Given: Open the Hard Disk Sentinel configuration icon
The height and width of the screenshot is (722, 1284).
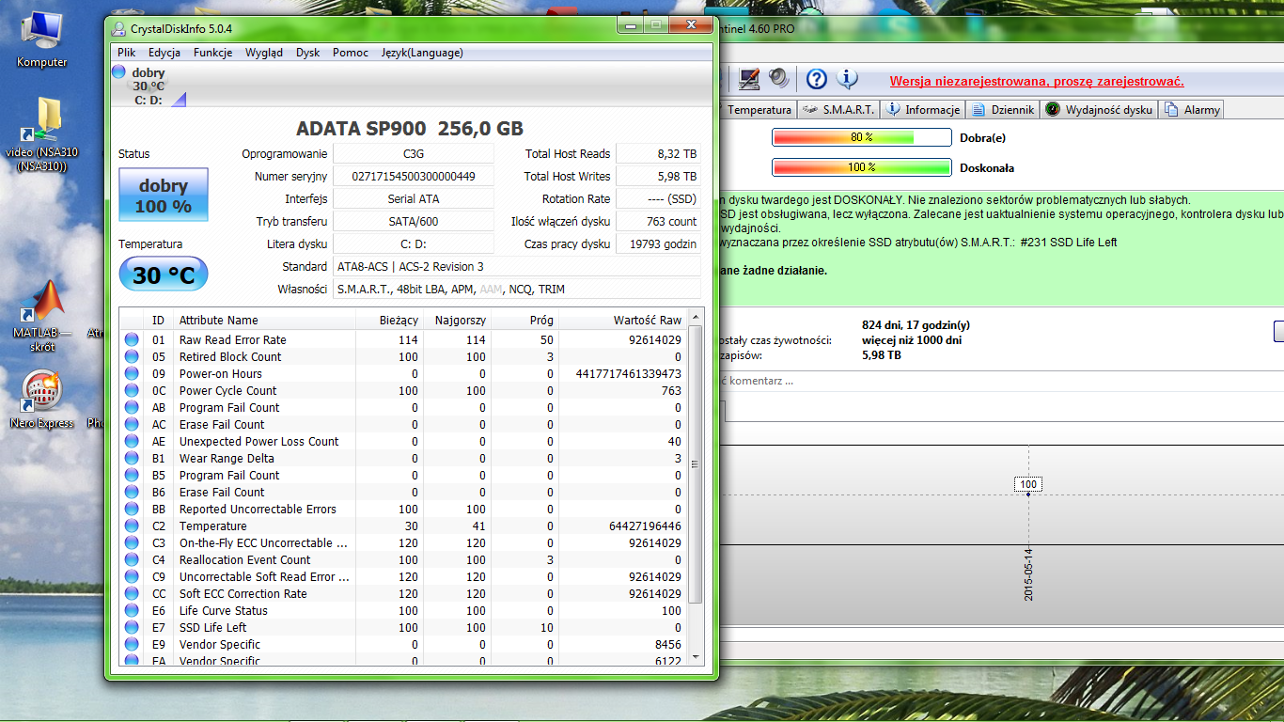Looking at the screenshot, I should coord(749,79).
